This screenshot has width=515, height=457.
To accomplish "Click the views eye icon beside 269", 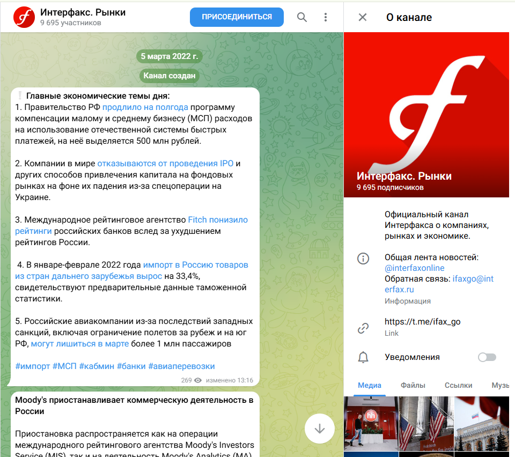I will coord(198,380).
